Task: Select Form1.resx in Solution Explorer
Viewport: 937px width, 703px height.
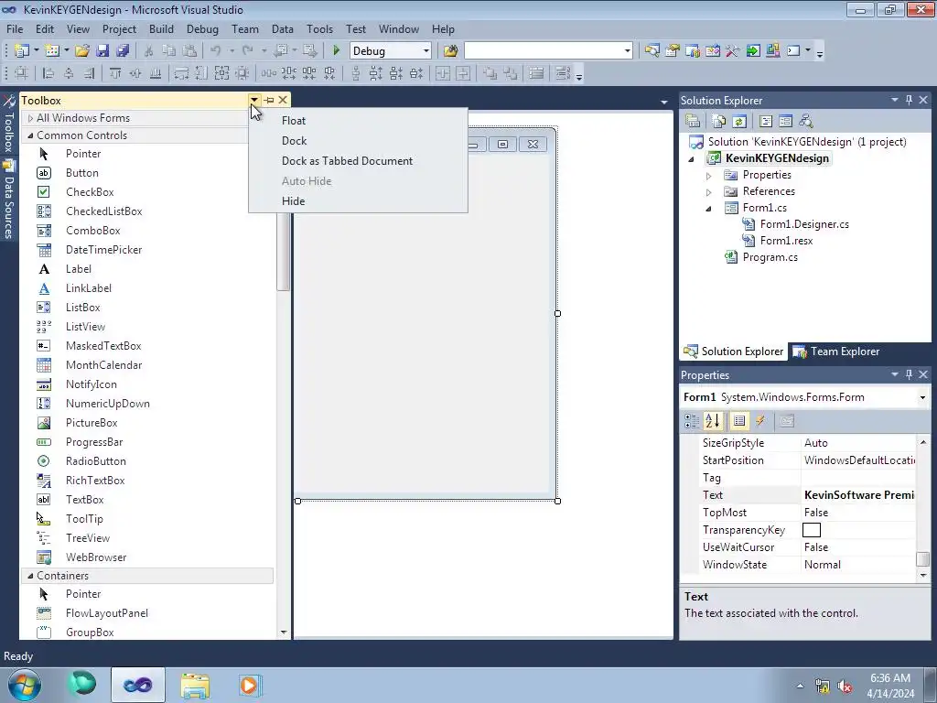Action: [786, 241]
